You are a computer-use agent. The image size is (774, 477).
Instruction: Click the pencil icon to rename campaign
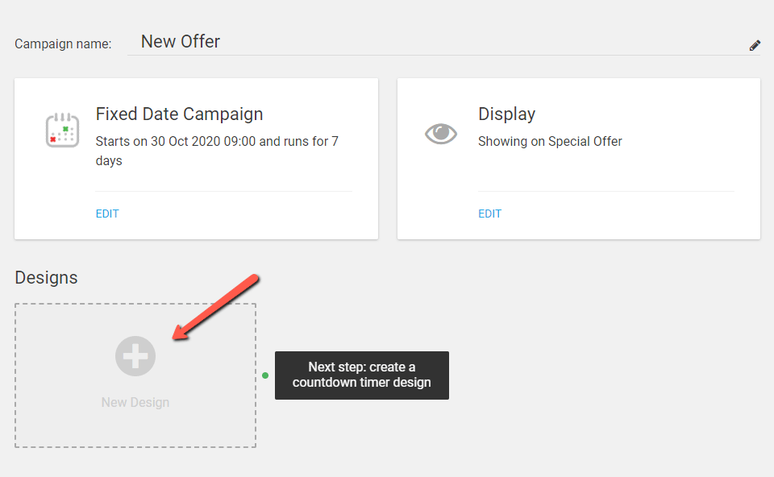click(755, 45)
